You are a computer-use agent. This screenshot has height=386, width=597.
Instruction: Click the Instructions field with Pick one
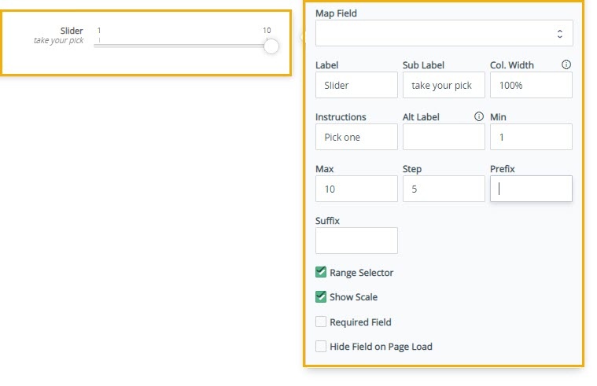356,137
